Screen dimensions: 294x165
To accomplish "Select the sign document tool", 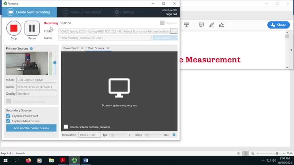I will (221, 25).
